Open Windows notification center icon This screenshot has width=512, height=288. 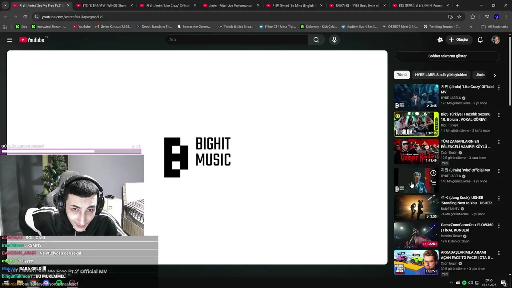504,283
